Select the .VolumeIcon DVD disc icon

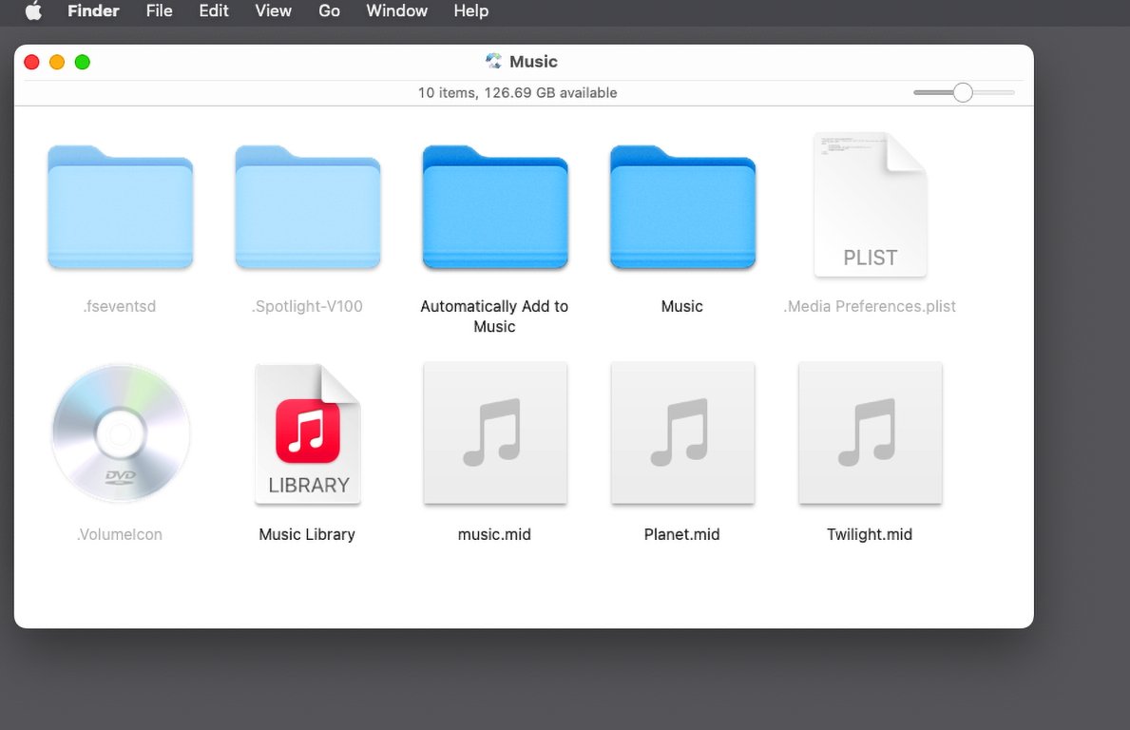[120, 433]
